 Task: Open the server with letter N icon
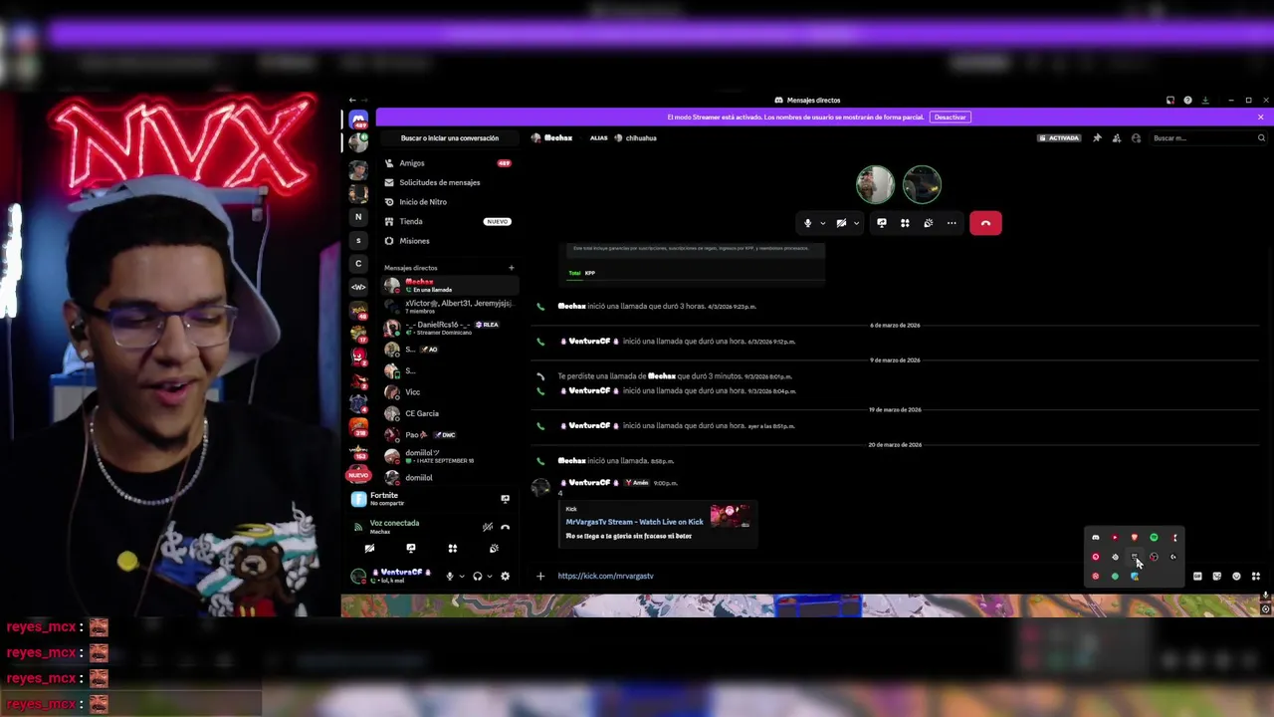[x=358, y=216]
